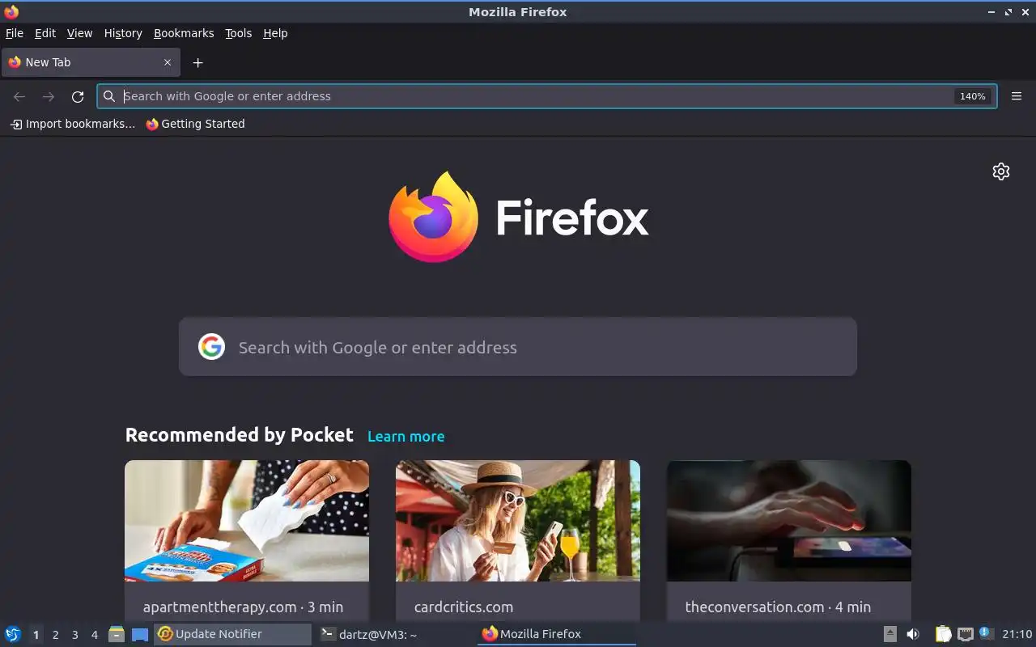
Task: Reload the current page
Action: [x=78, y=96]
